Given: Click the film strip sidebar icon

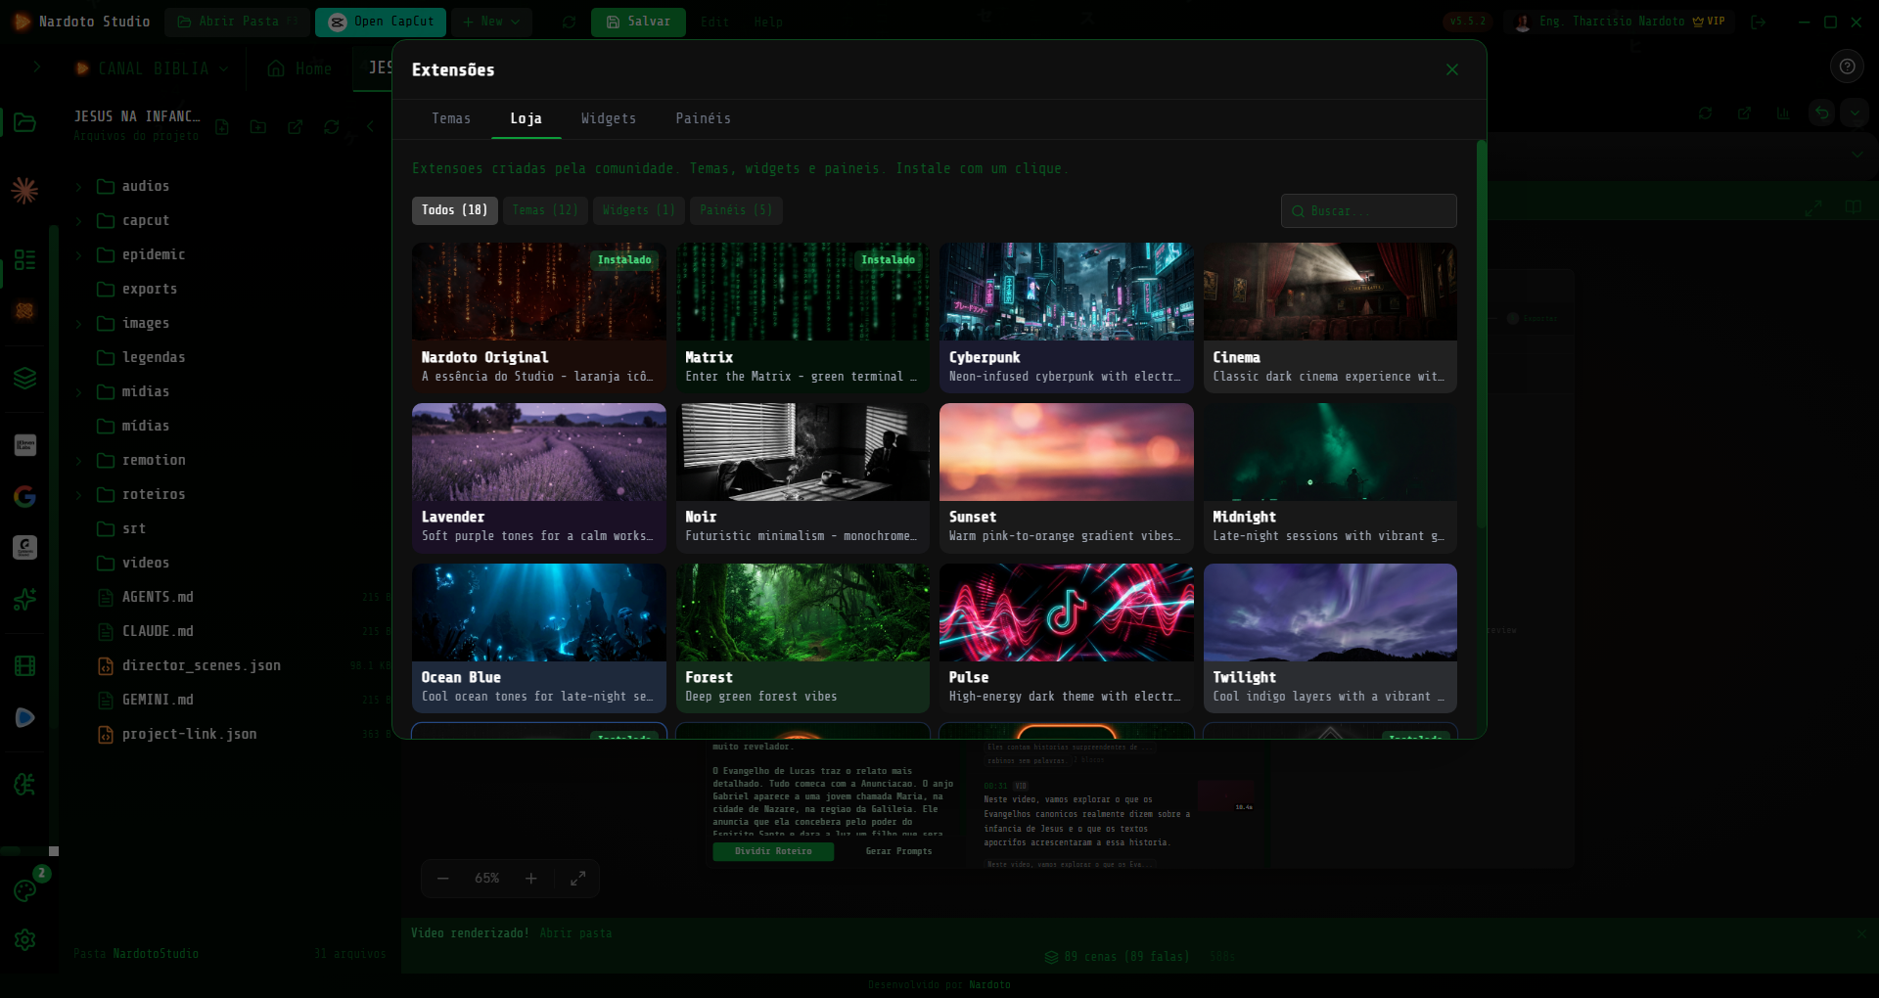Looking at the screenshot, I should [x=25, y=666].
